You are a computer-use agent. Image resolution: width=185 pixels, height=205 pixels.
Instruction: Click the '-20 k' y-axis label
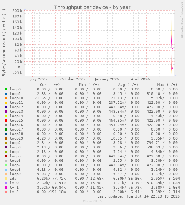coord(17,73)
